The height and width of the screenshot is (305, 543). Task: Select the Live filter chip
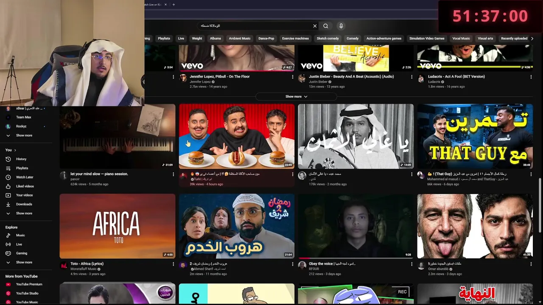point(181,39)
